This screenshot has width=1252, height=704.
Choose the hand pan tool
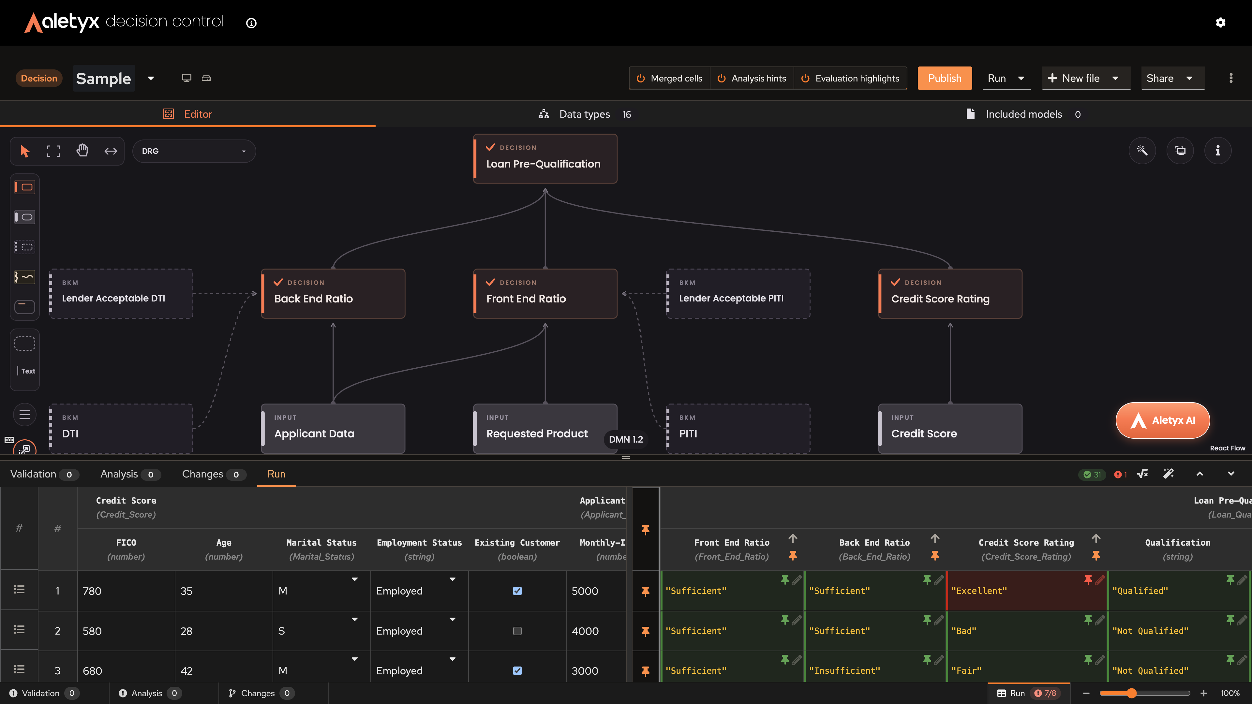(82, 151)
